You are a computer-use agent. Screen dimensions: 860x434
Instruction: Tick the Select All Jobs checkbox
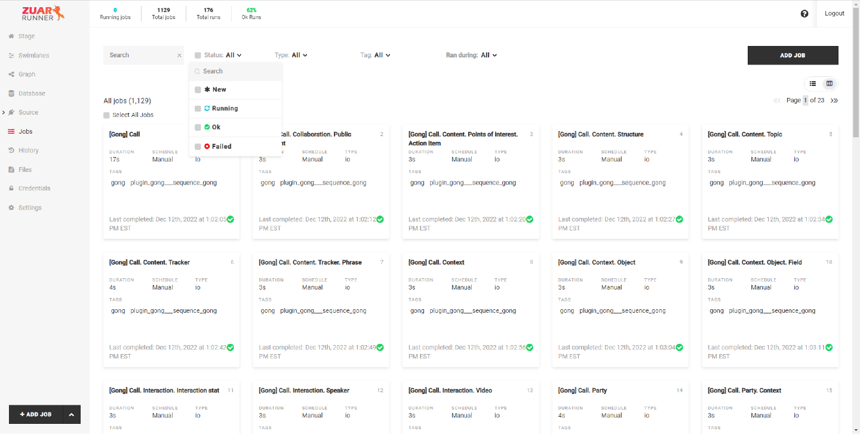pyautogui.click(x=106, y=115)
